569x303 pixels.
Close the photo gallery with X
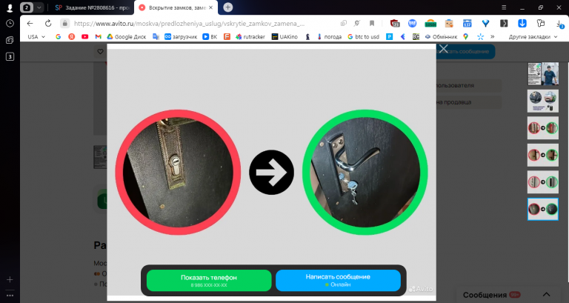(x=443, y=49)
